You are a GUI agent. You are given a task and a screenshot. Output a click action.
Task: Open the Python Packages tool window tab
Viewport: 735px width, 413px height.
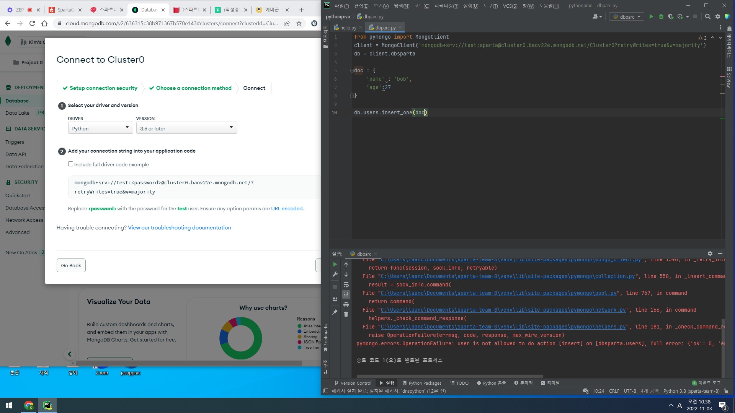[x=421, y=383]
